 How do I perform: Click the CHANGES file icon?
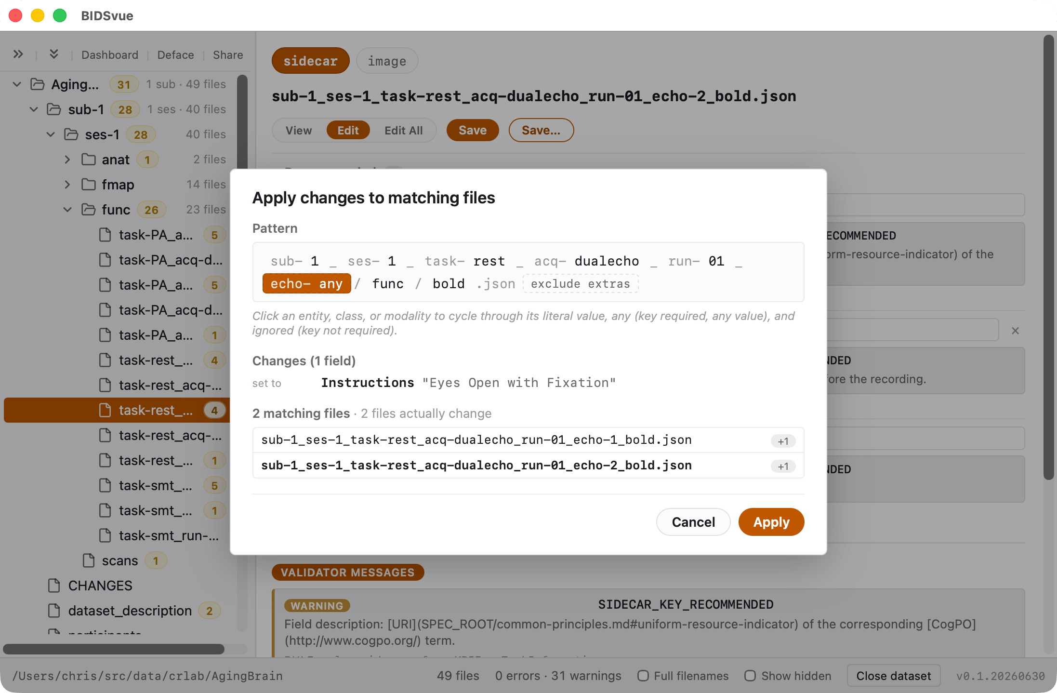click(x=54, y=586)
